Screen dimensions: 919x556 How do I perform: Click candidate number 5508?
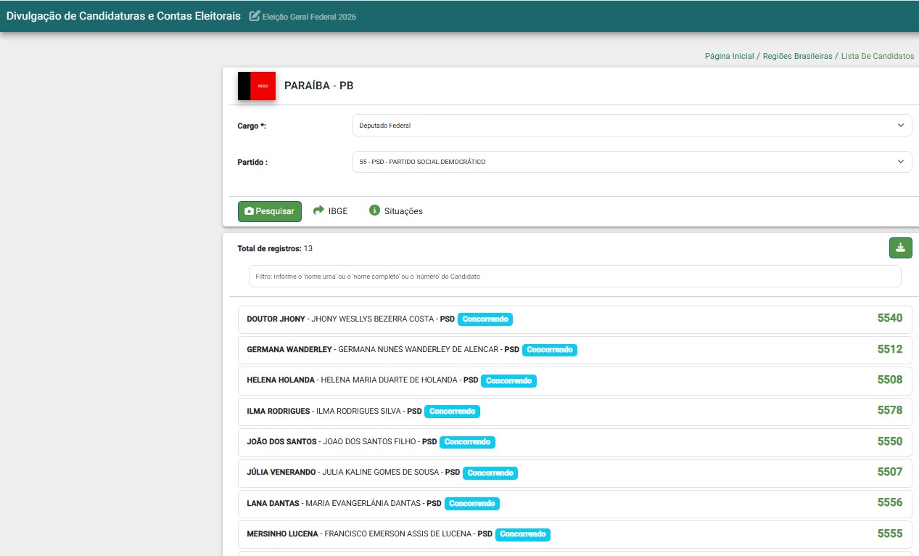(x=890, y=380)
